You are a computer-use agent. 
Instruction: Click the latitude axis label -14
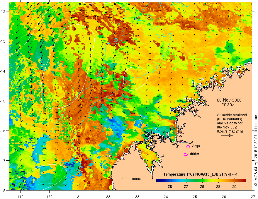click(3, 71)
